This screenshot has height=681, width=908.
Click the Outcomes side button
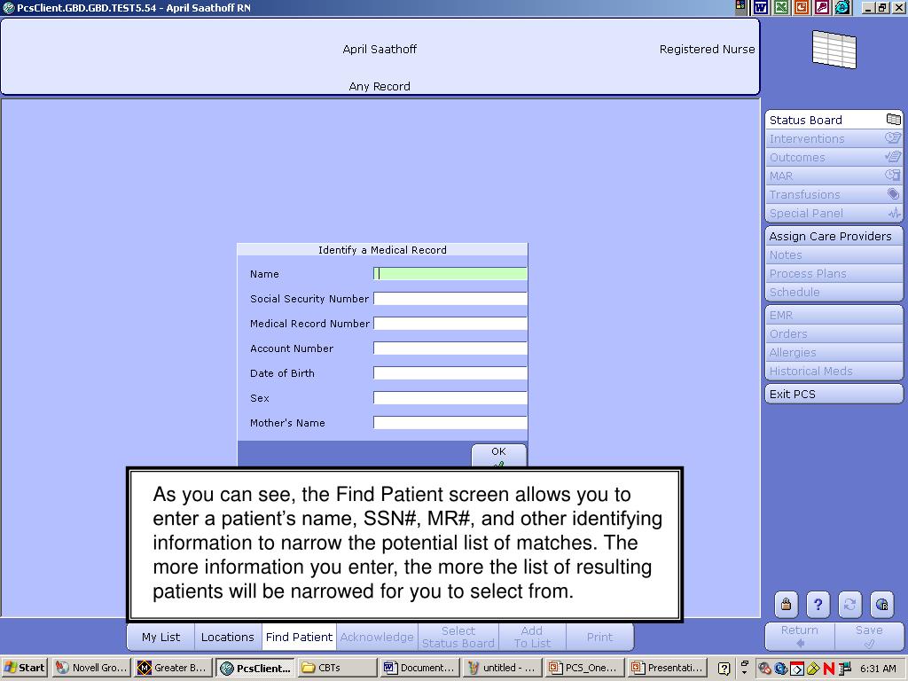click(834, 157)
